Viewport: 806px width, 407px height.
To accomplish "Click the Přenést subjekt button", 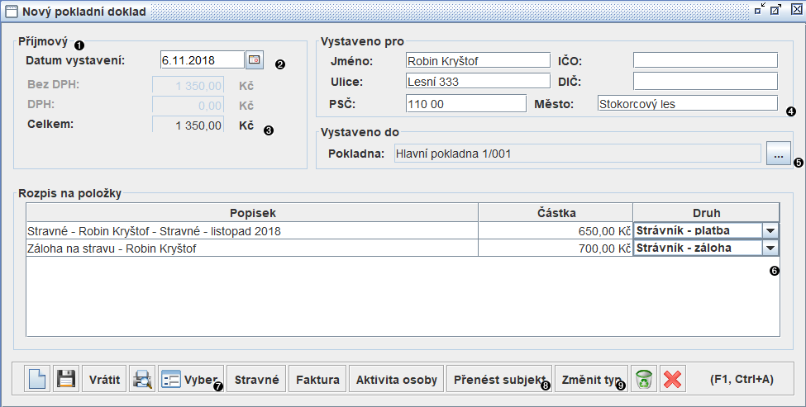I will tap(499, 380).
